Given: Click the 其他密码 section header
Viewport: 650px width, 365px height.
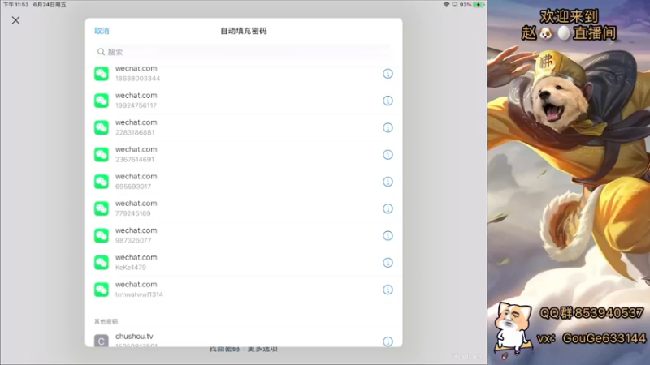Looking at the screenshot, I should pos(106,321).
